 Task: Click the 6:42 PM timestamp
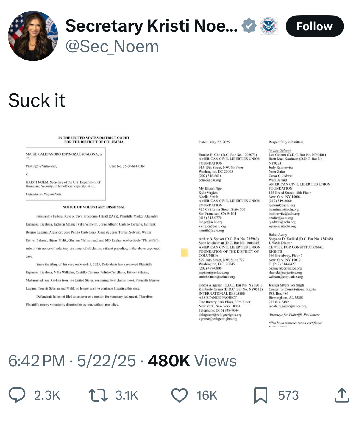37,361
